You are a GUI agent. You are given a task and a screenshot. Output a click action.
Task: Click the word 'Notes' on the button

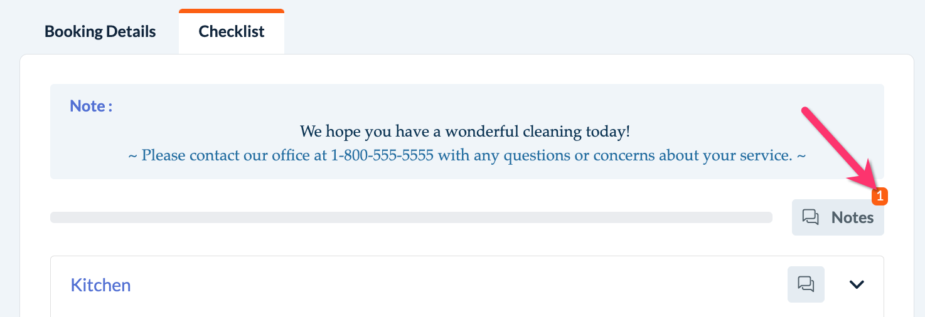(852, 217)
